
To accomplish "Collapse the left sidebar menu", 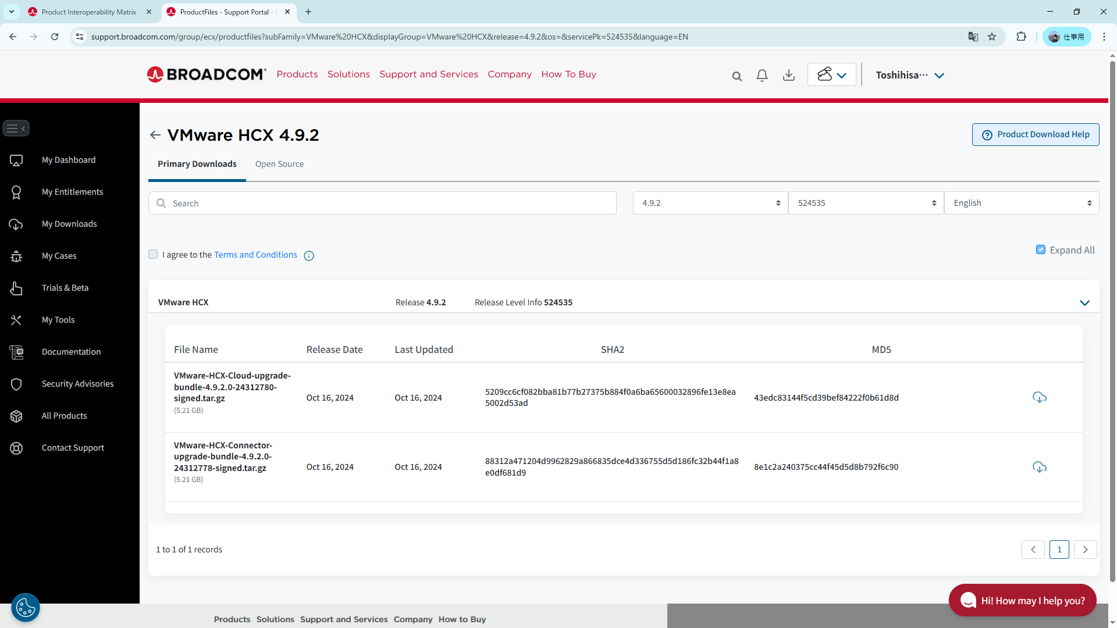I will (16, 129).
